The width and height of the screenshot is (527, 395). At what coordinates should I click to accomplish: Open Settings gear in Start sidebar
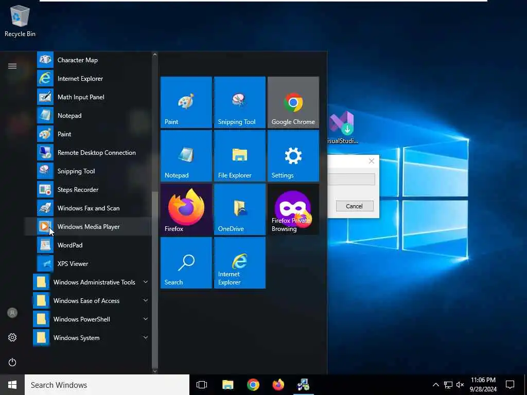point(12,337)
